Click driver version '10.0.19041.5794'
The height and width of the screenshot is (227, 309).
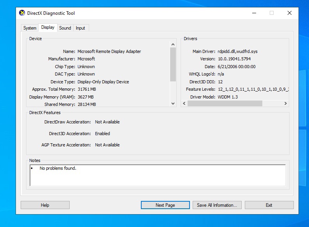(x=234, y=59)
